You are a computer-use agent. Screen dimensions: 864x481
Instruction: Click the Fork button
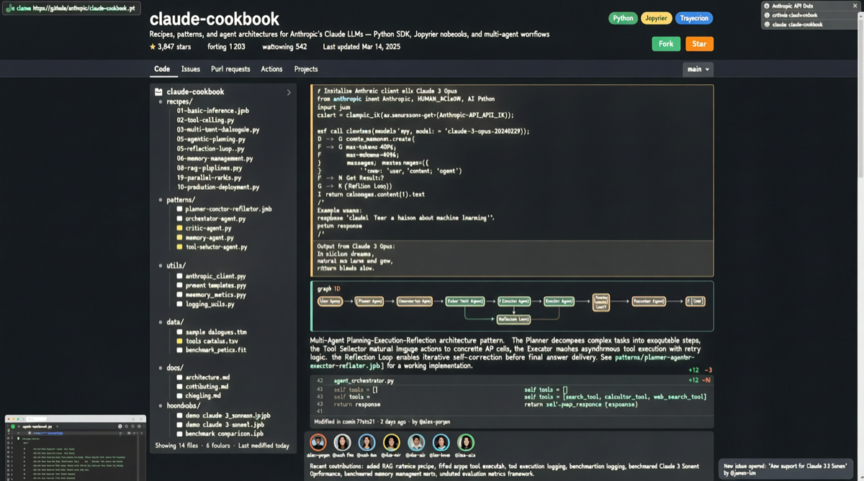point(666,44)
